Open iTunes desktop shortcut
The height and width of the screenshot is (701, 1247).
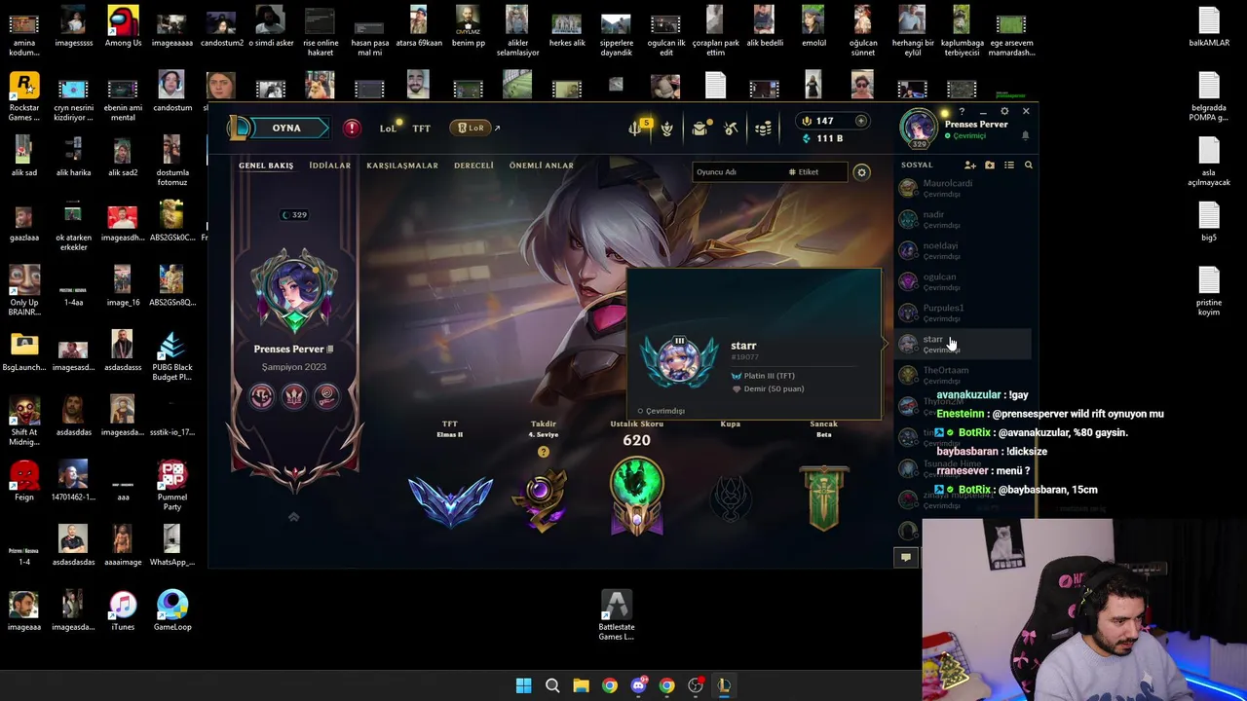[123, 610]
